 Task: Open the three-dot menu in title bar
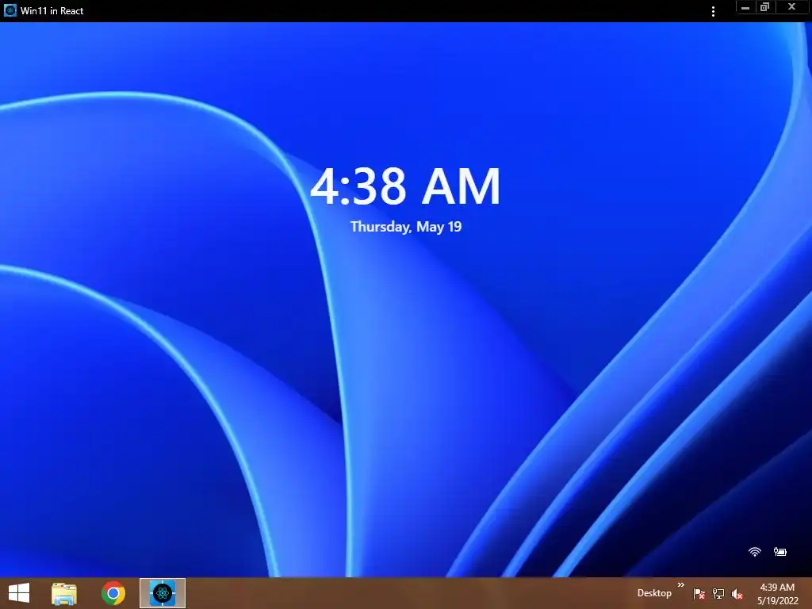tap(713, 11)
